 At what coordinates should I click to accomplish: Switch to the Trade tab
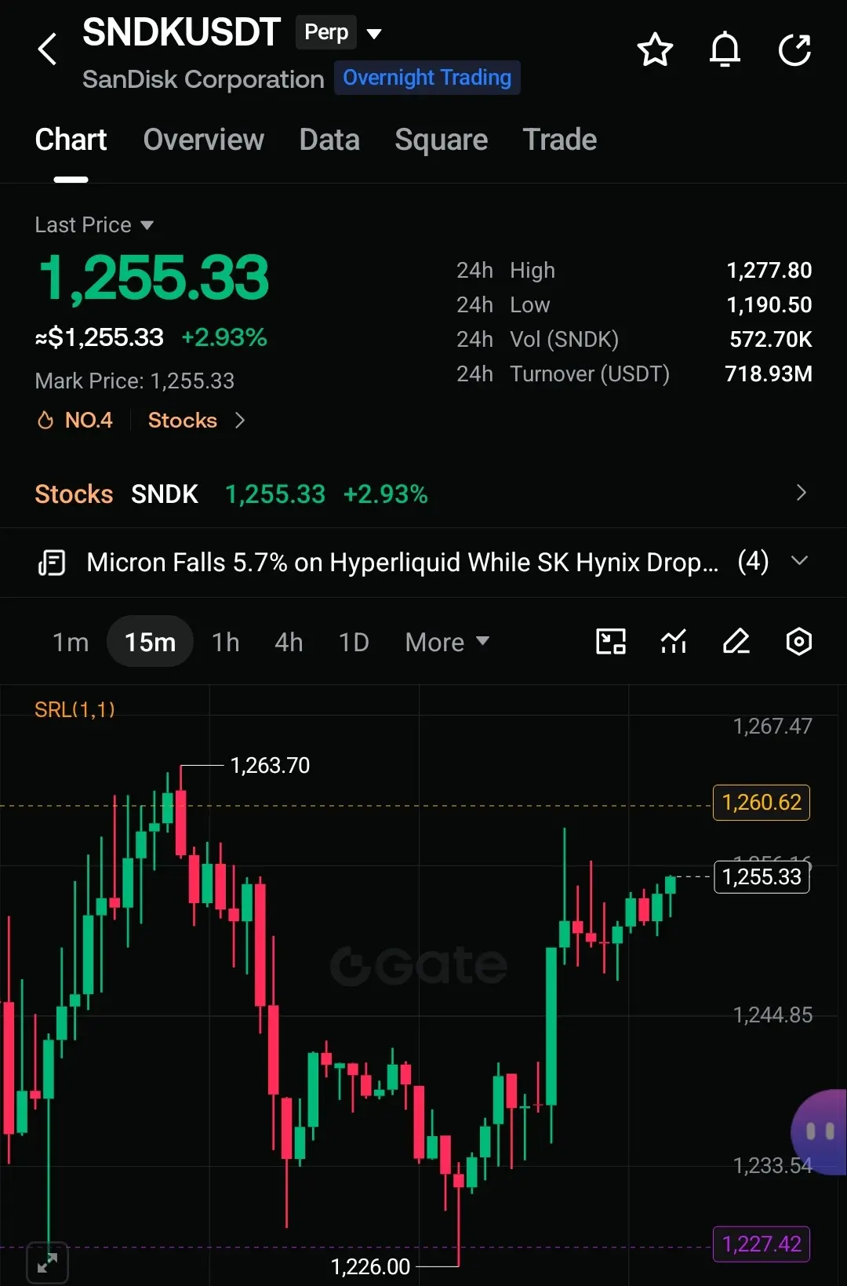coord(560,140)
